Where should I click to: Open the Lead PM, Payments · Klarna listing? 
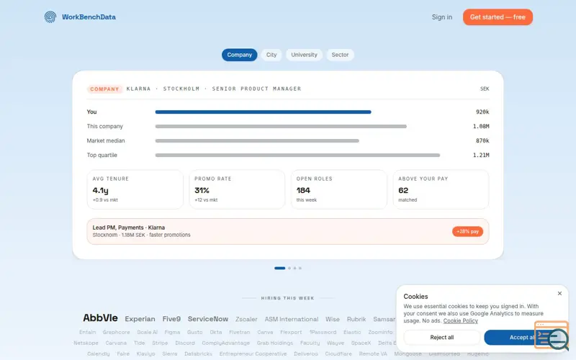click(288, 231)
